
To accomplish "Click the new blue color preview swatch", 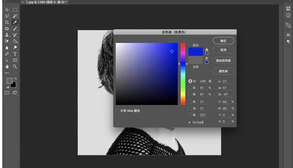I will pyautogui.click(x=195, y=52).
